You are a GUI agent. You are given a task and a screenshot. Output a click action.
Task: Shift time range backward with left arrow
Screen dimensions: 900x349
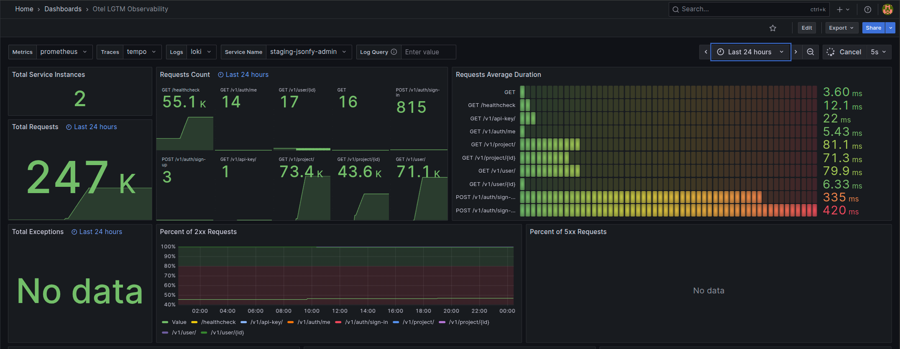(706, 52)
